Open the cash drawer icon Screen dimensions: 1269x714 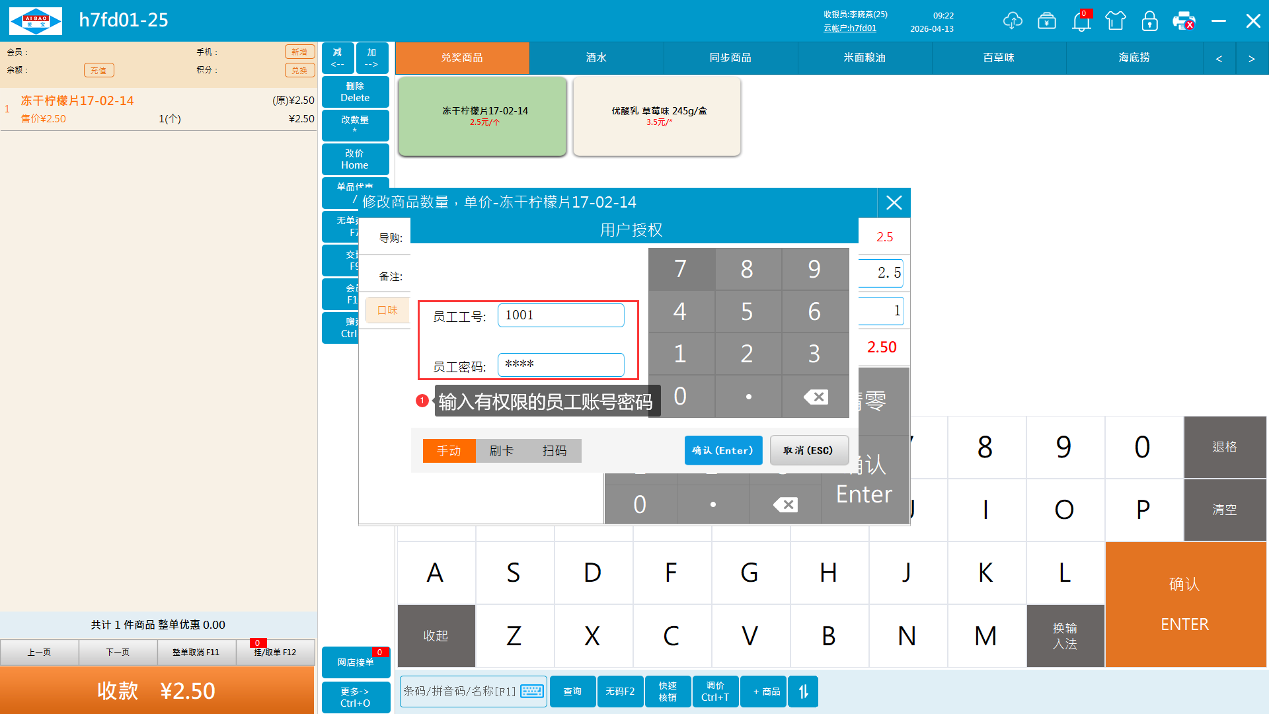point(1047,21)
